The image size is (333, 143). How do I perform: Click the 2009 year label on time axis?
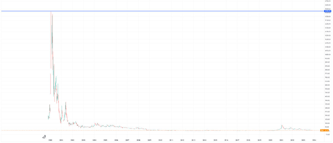[x=149, y=140]
